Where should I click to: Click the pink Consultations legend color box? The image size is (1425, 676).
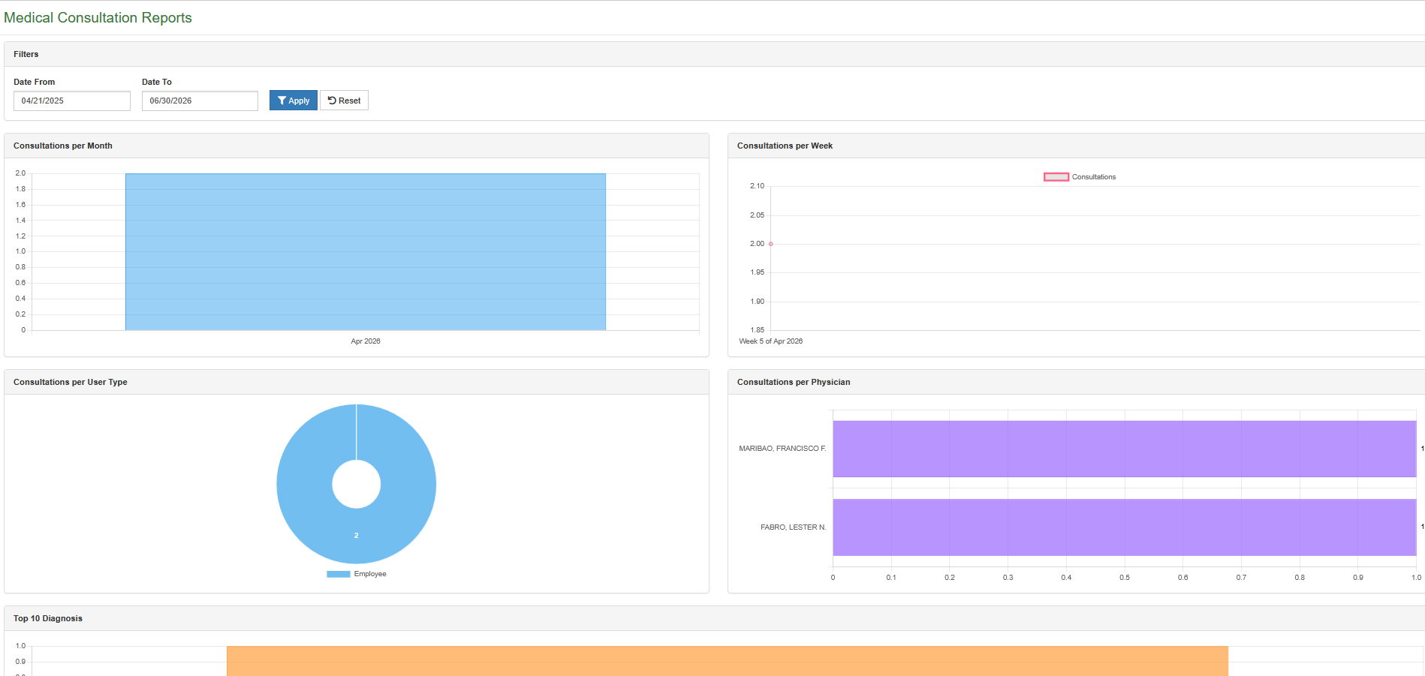[x=1056, y=177]
